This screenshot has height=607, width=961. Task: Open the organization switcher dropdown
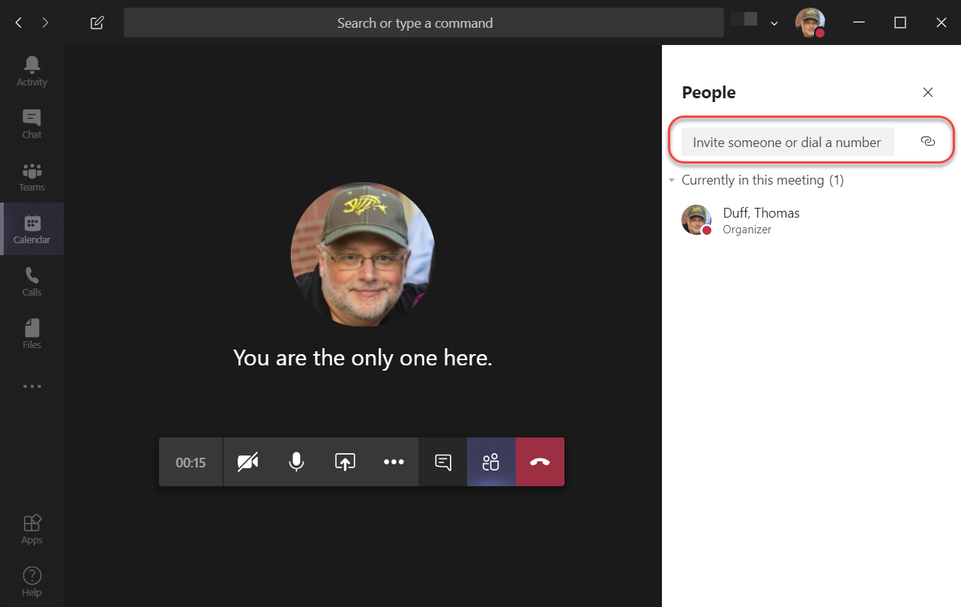(x=774, y=23)
